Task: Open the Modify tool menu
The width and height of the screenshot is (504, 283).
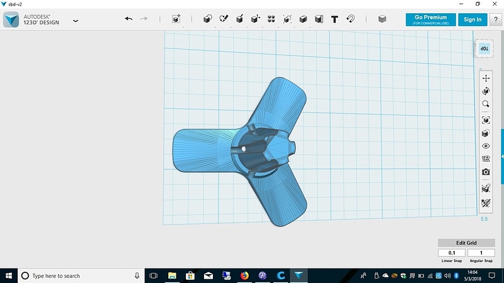Action: [x=255, y=19]
